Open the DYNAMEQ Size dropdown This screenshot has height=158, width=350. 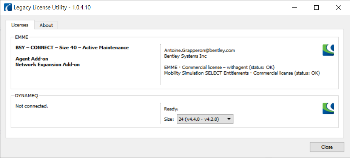(x=205, y=119)
